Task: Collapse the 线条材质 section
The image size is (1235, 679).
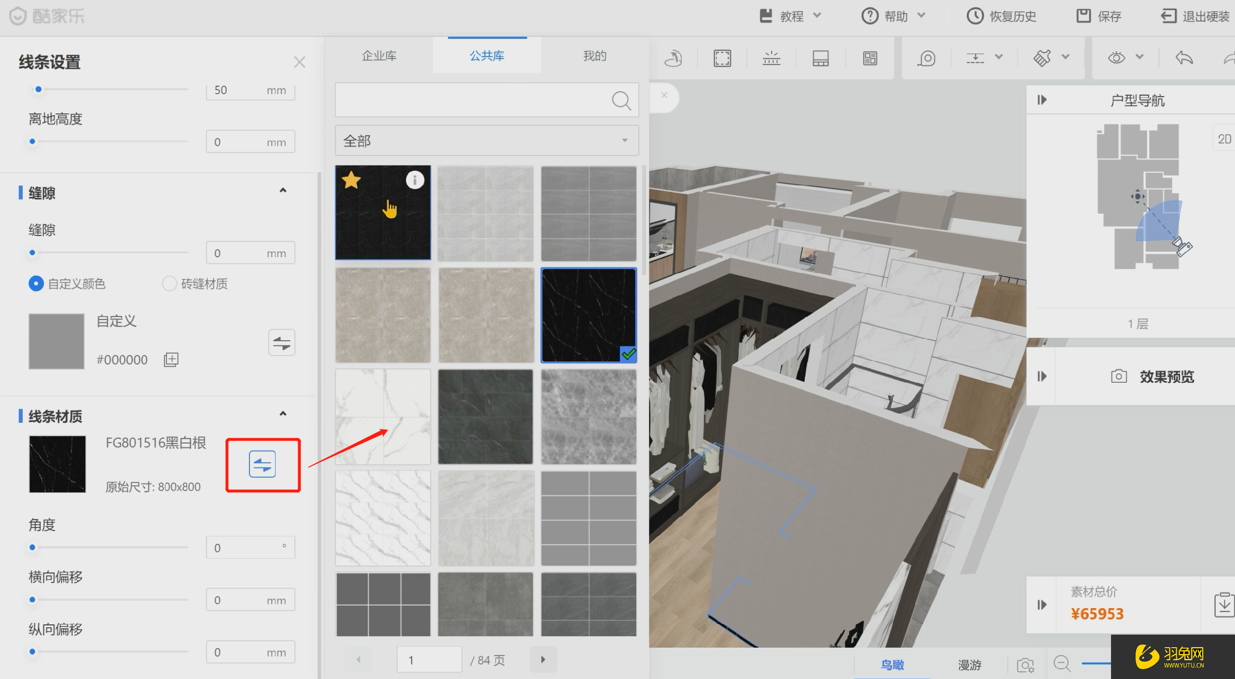Action: coord(283,414)
